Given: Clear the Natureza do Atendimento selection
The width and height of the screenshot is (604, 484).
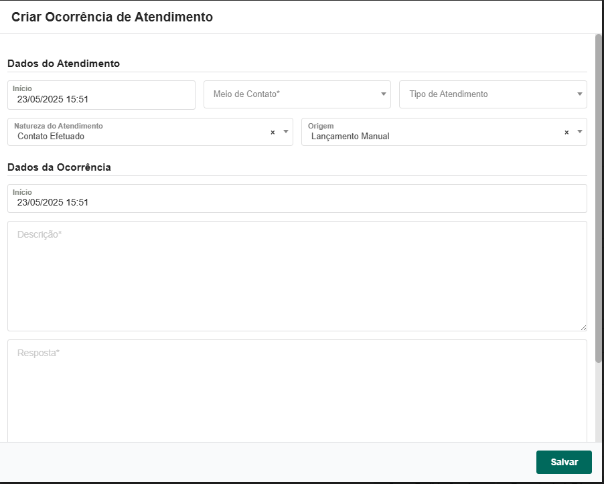Looking at the screenshot, I should [273, 133].
